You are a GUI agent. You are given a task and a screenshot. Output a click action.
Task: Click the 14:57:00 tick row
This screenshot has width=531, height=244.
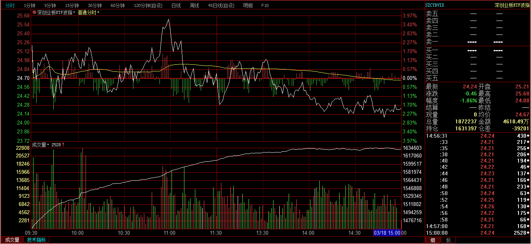[477, 226]
